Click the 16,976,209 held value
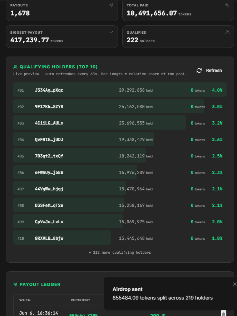Viewport: 237px width, 316px height. click(x=136, y=172)
